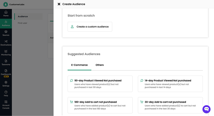This screenshot has width=214, height=116.
Task: Open the chat support bubble
Action: 207,109
